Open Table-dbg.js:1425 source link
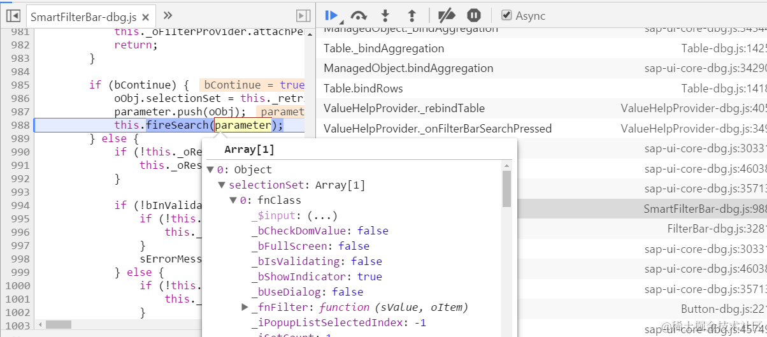This screenshot has width=767, height=337. coord(724,48)
